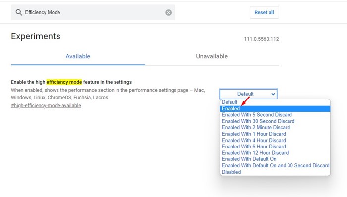Select the Enabled option
Viewport: 347px width, 197px height.
[275, 109]
